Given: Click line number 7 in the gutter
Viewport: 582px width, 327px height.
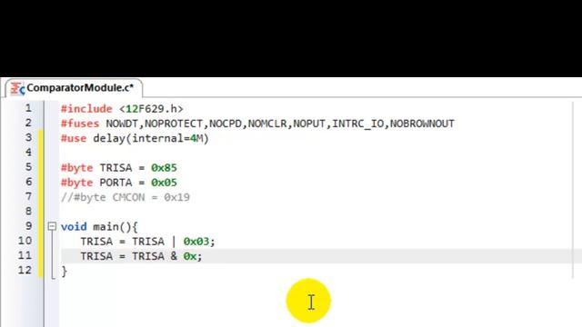Looking at the screenshot, I should coord(28,196).
